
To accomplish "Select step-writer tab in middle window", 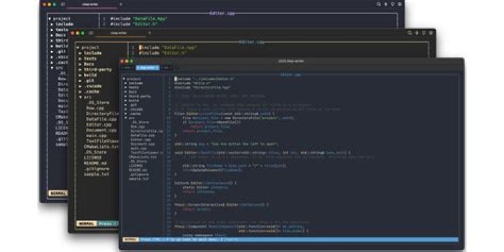I will (121, 33).
